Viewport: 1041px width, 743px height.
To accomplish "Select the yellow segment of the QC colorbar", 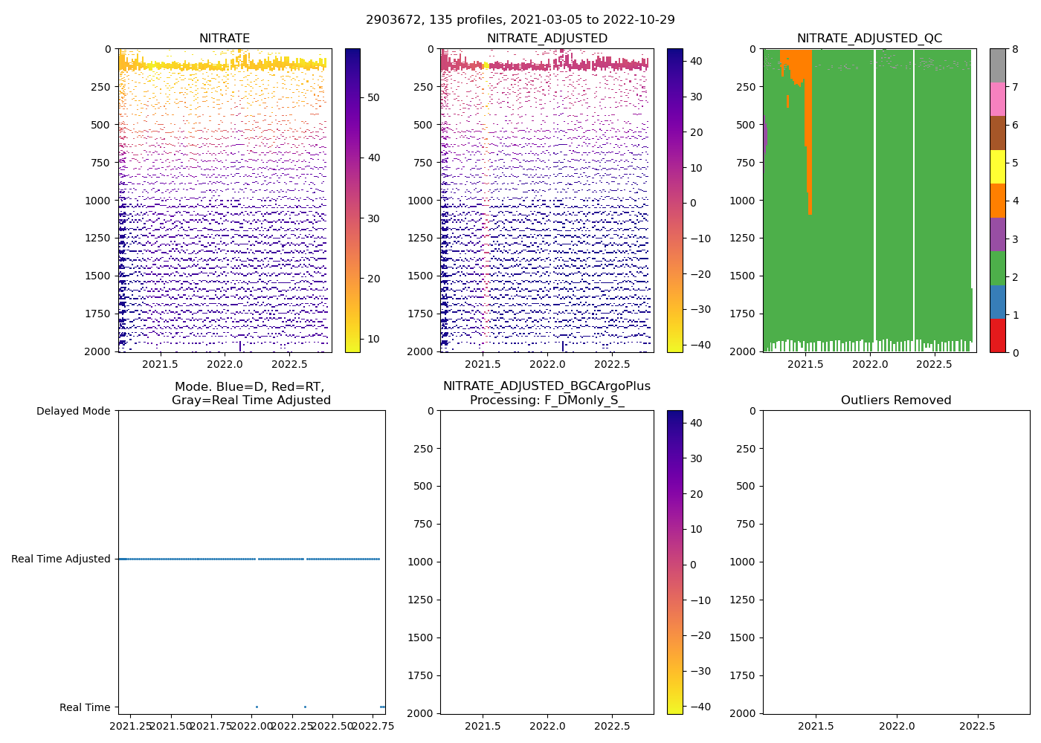I will pyautogui.click(x=997, y=167).
